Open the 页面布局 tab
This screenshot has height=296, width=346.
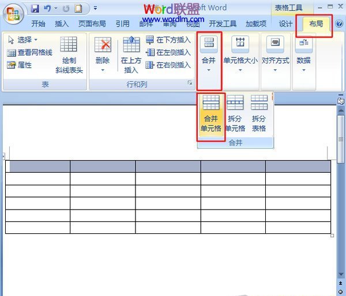click(92, 24)
